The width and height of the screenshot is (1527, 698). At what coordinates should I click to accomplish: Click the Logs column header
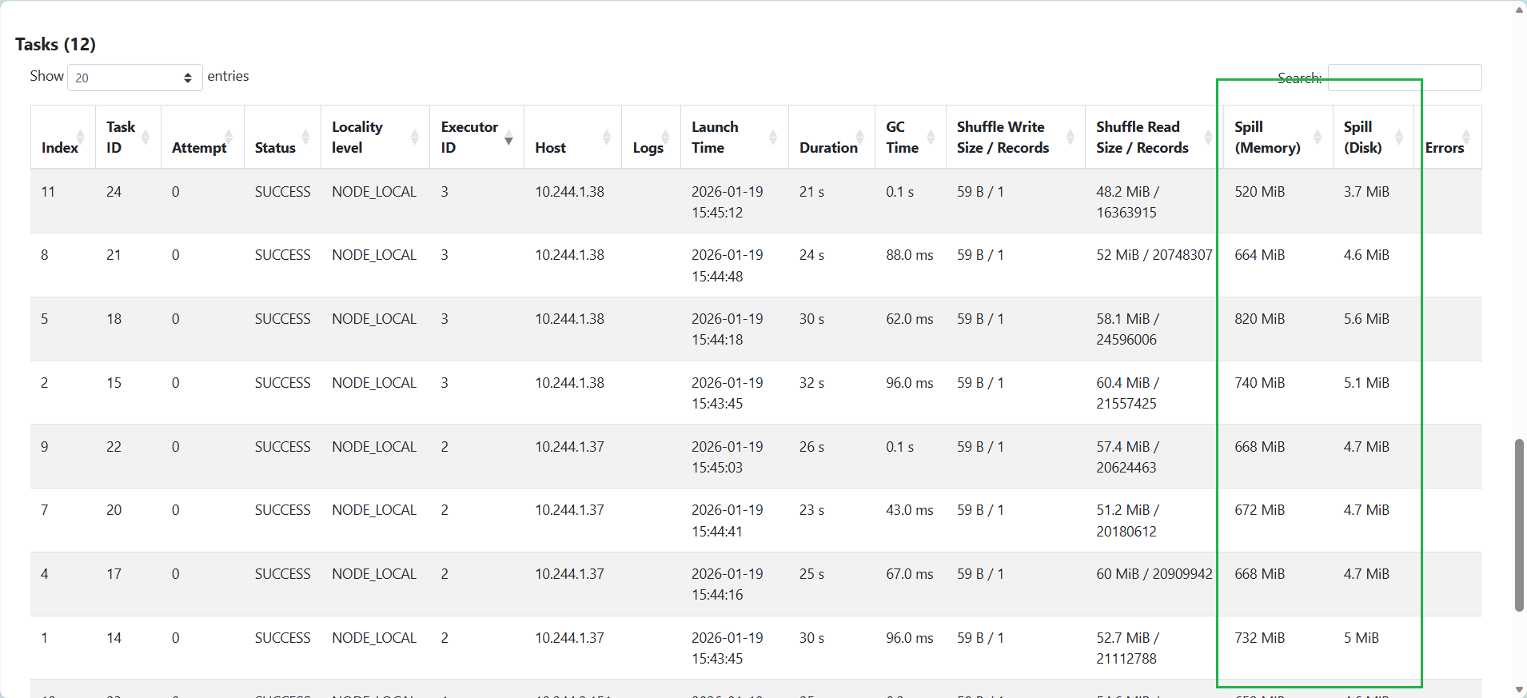point(648,147)
